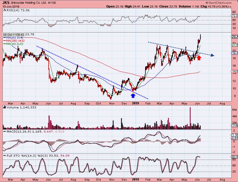Click the MA(200) 14.52 legend entry
238x182 pixels.
(15, 41)
